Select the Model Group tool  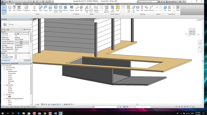(x=96, y=9)
